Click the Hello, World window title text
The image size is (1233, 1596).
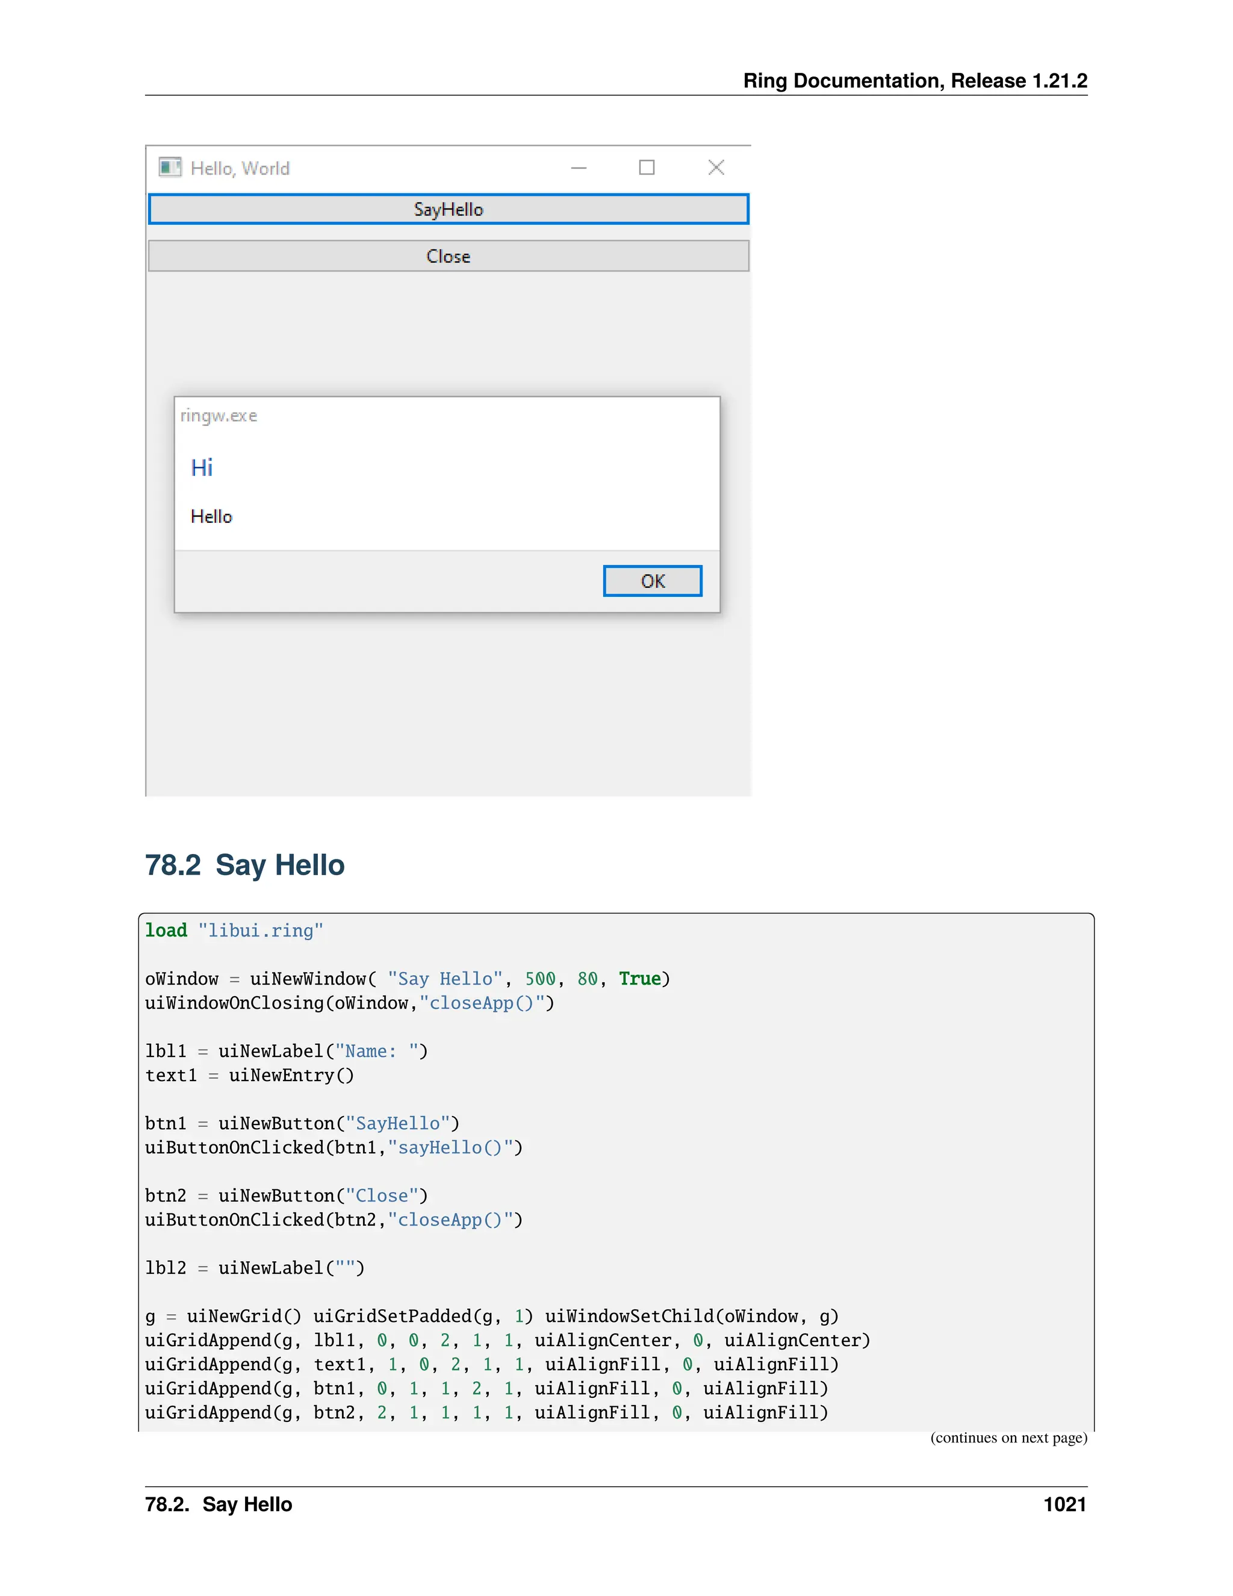point(240,169)
